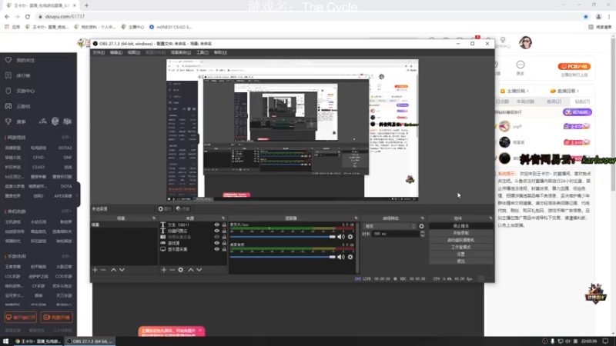Screen dimensions: 616x346
Task: Switch to the 钻粉(7) tab on Douyu
Action: click(x=582, y=101)
